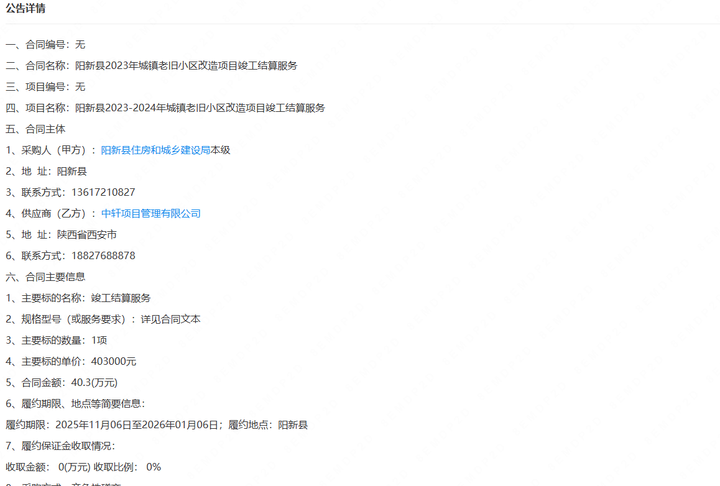Open the 中轩项目管理有限公司 supplier link
This screenshot has width=720, height=486.
150,214
